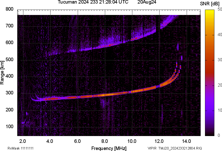Click the frequency tick label '10.0'
Image resolution: width=222 pixels, height=151 pixels.
[132, 141]
